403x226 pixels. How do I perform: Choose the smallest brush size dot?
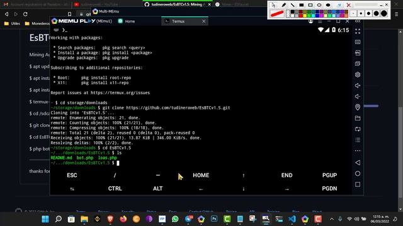coord(353,14)
